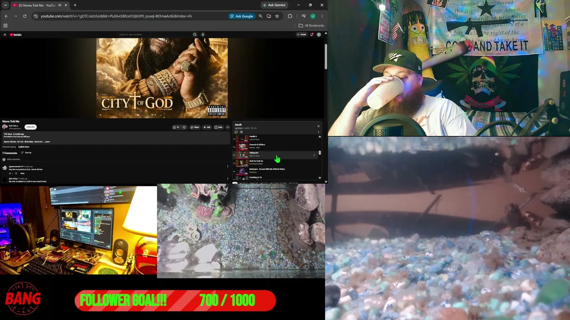Like the first comment

[10, 173]
